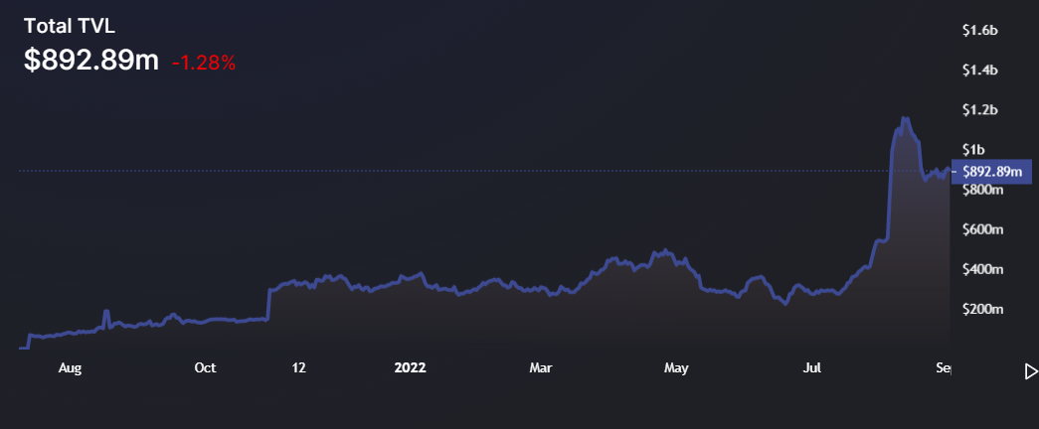The width and height of the screenshot is (1039, 429).
Task: Click the May date label
Action: click(676, 368)
